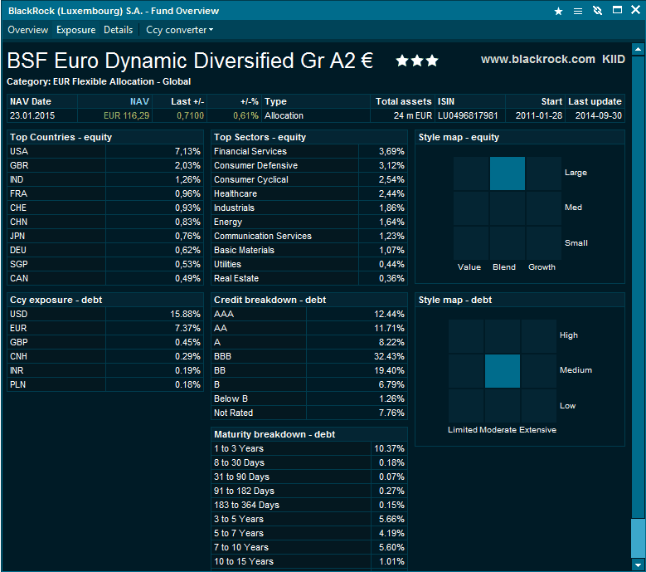The height and width of the screenshot is (572, 646).
Task: Click the unlink window icon in title bar
Action: pyautogui.click(x=597, y=11)
